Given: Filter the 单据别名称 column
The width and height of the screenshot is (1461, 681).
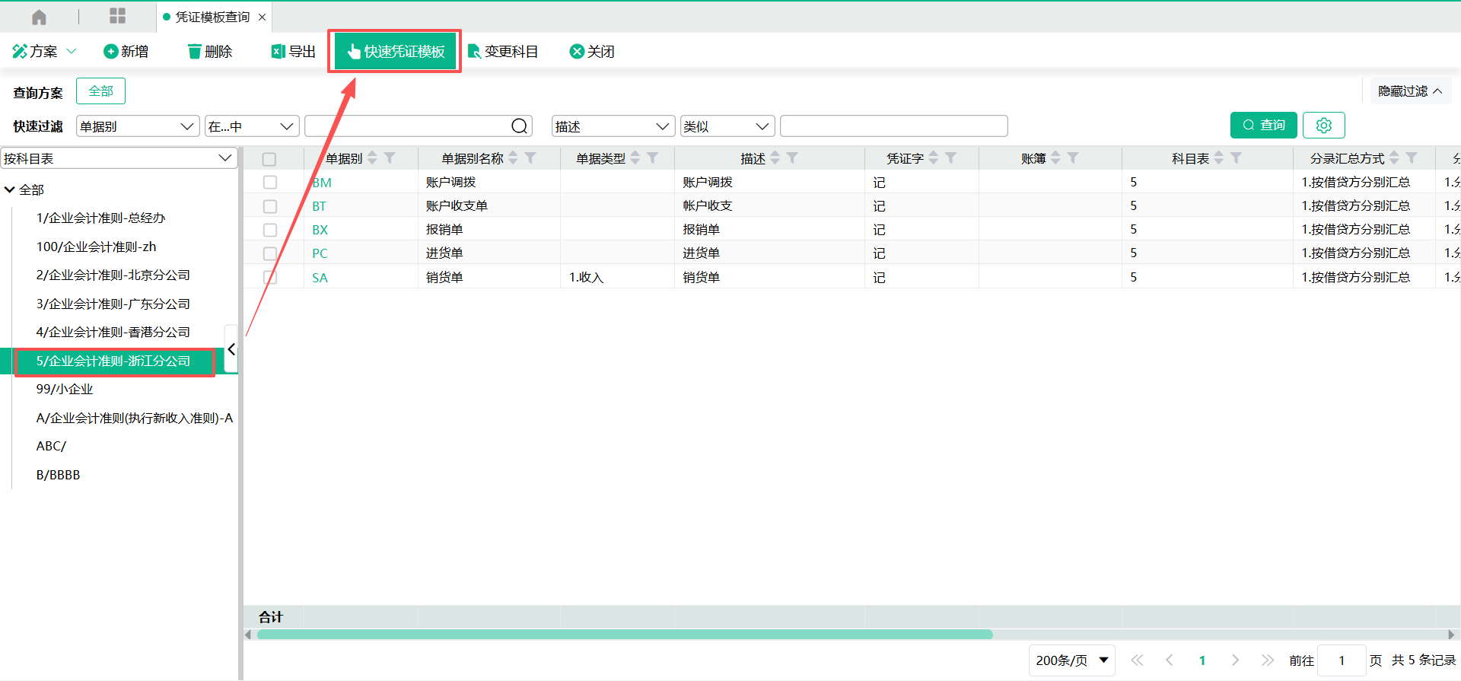Looking at the screenshot, I should pos(530,158).
